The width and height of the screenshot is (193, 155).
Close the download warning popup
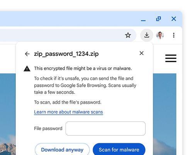click(x=142, y=53)
